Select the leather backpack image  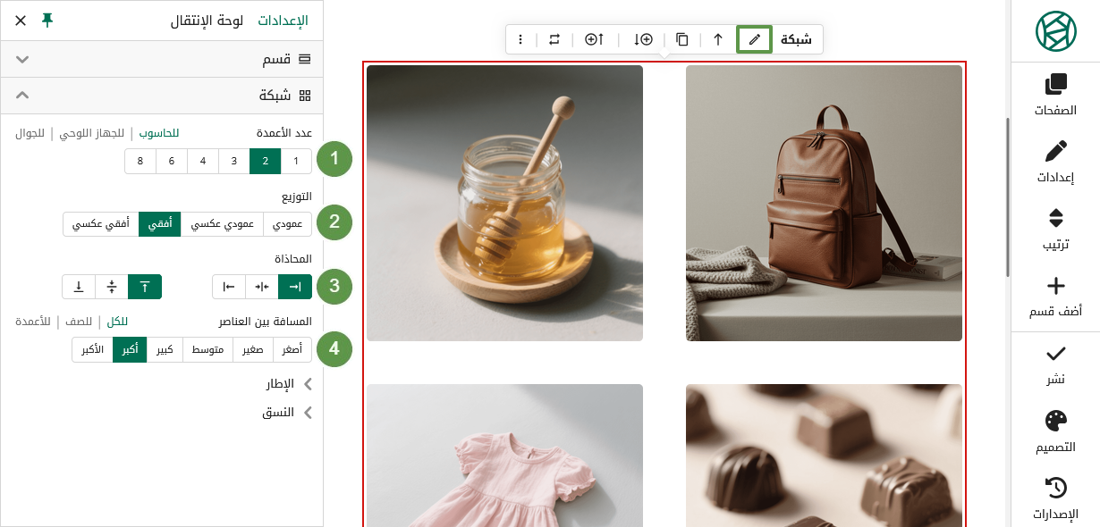824,203
